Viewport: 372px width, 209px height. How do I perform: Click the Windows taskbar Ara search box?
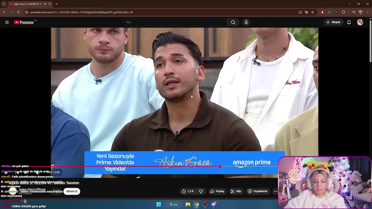tap(174, 204)
